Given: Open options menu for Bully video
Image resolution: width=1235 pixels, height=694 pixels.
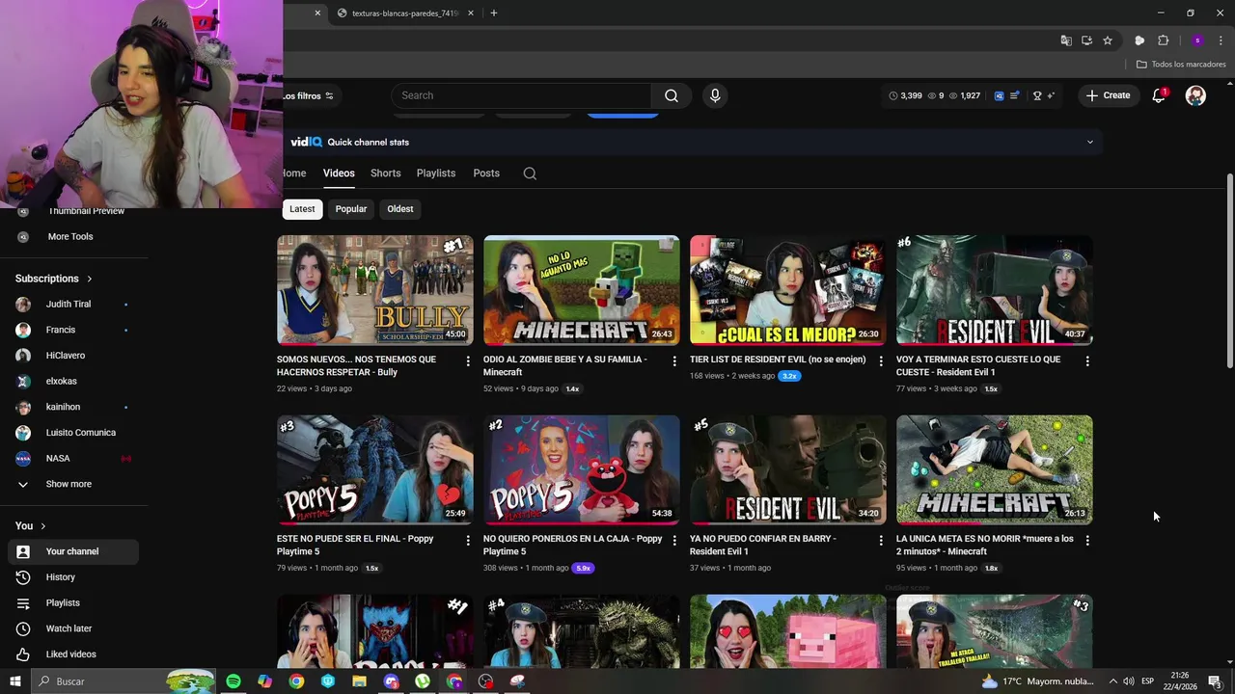Looking at the screenshot, I should (x=468, y=360).
